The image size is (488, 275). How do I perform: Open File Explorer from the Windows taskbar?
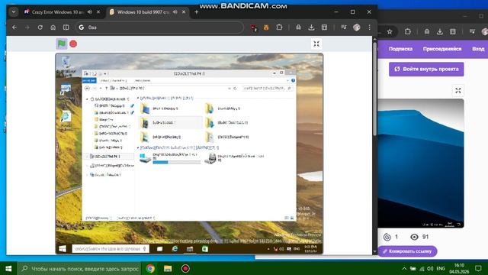point(168,268)
